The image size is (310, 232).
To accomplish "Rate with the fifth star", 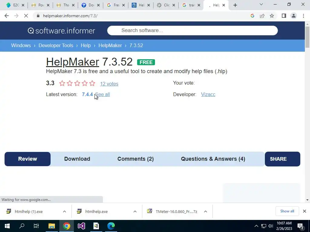I will [x=92, y=83].
